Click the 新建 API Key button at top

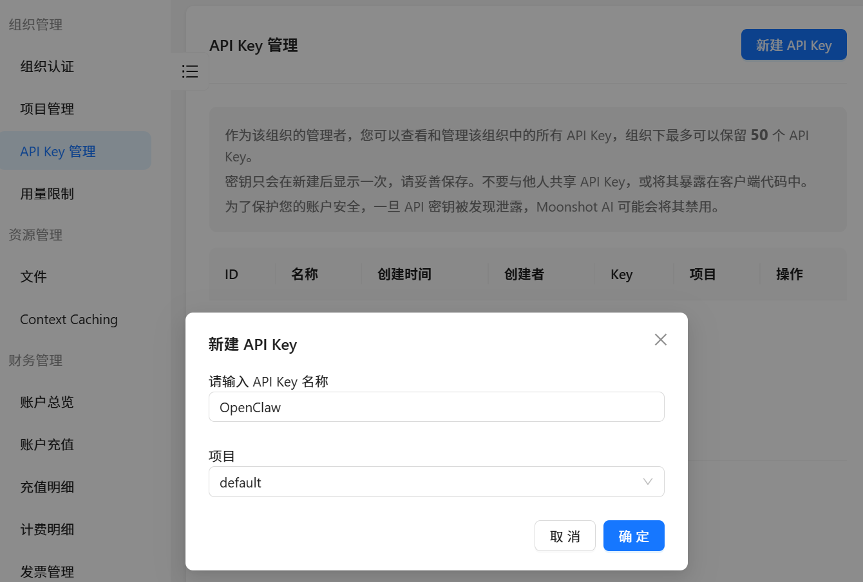793,45
